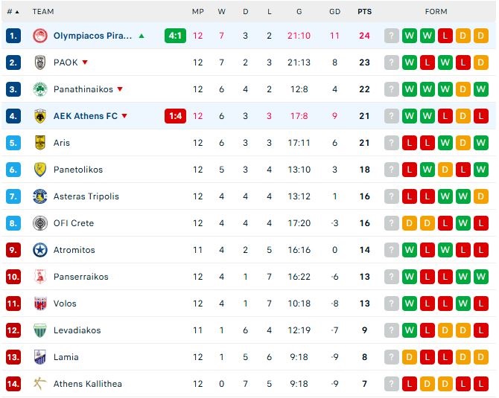The width and height of the screenshot is (499, 398).
Task: Open the Levadiakos team link
Action: pyautogui.click(x=77, y=330)
